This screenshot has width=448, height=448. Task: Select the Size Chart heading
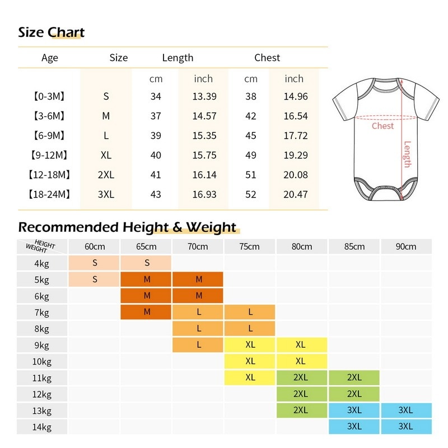coord(52,32)
